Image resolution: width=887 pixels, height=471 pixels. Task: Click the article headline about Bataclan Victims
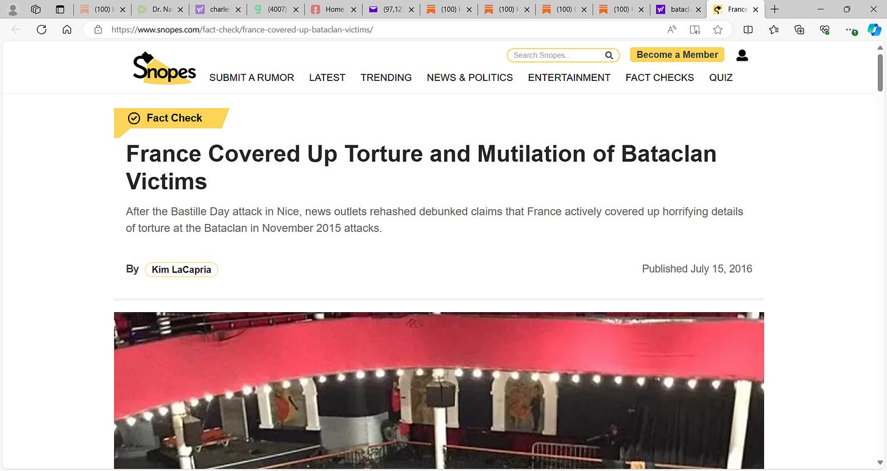(x=421, y=167)
